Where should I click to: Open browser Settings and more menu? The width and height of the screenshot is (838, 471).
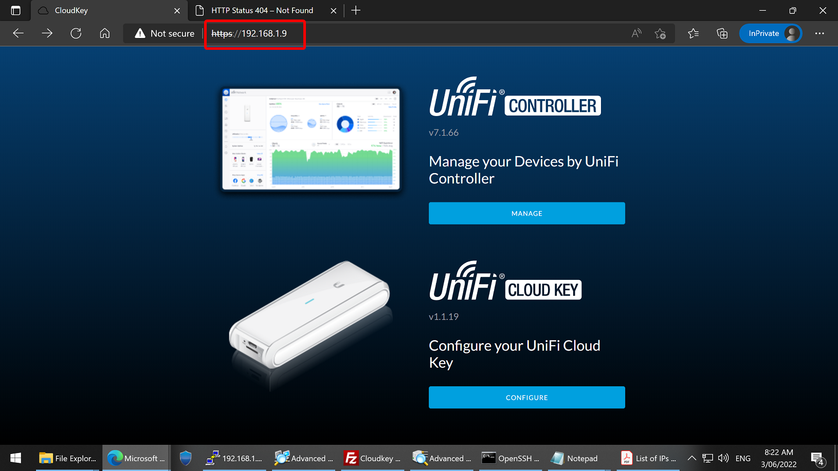[x=819, y=33]
